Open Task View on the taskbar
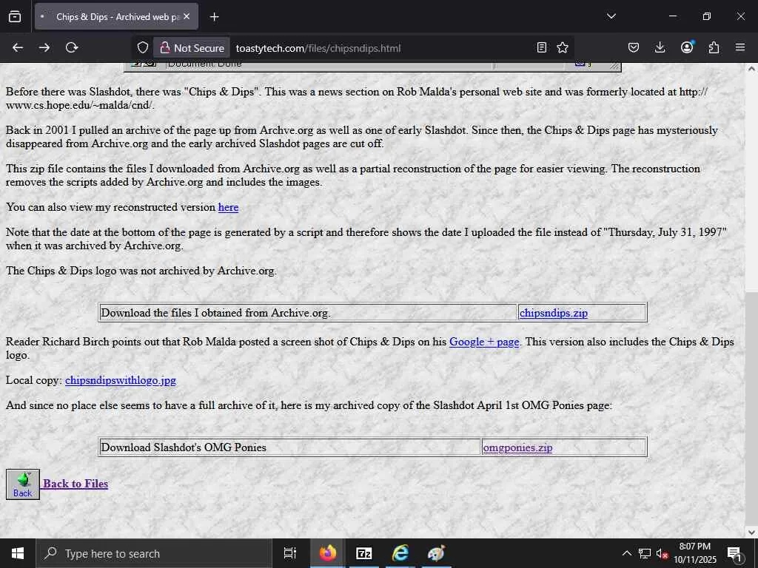This screenshot has height=568, width=758. click(x=289, y=553)
